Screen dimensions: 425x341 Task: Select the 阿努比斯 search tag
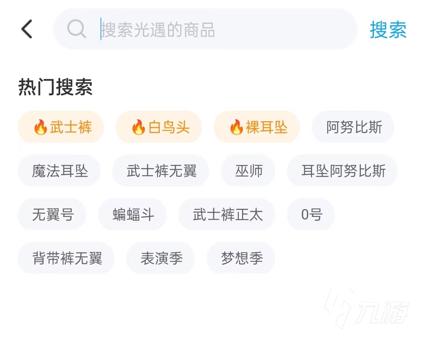(x=353, y=127)
